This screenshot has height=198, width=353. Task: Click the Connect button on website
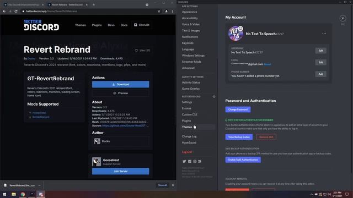(x=142, y=25)
